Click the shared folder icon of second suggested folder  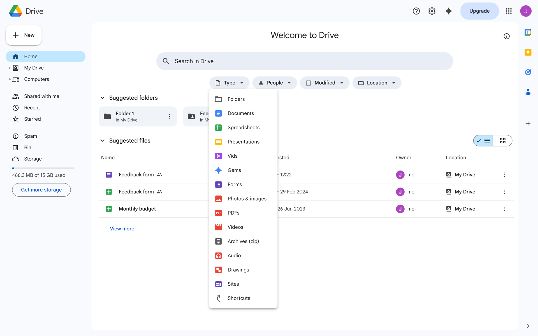pos(191,116)
